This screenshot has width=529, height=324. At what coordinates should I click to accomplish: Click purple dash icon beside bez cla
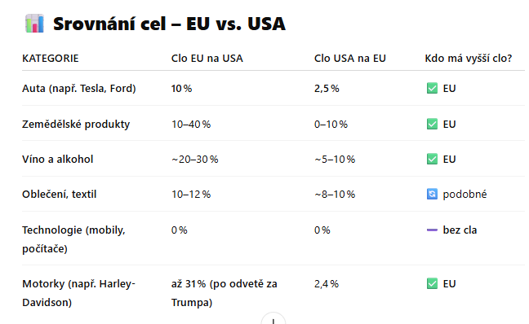(432, 230)
